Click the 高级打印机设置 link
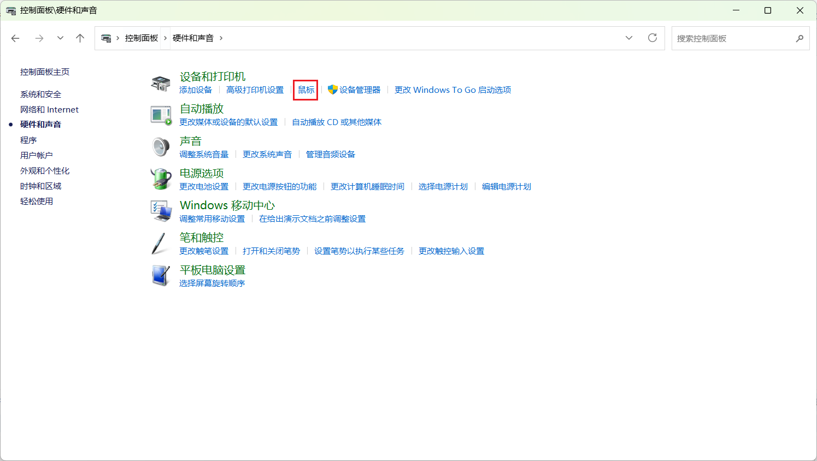This screenshot has width=817, height=461. (255, 90)
